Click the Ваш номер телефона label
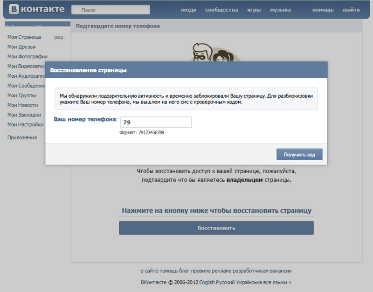This screenshot has height=292, width=373. click(x=86, y=119)
